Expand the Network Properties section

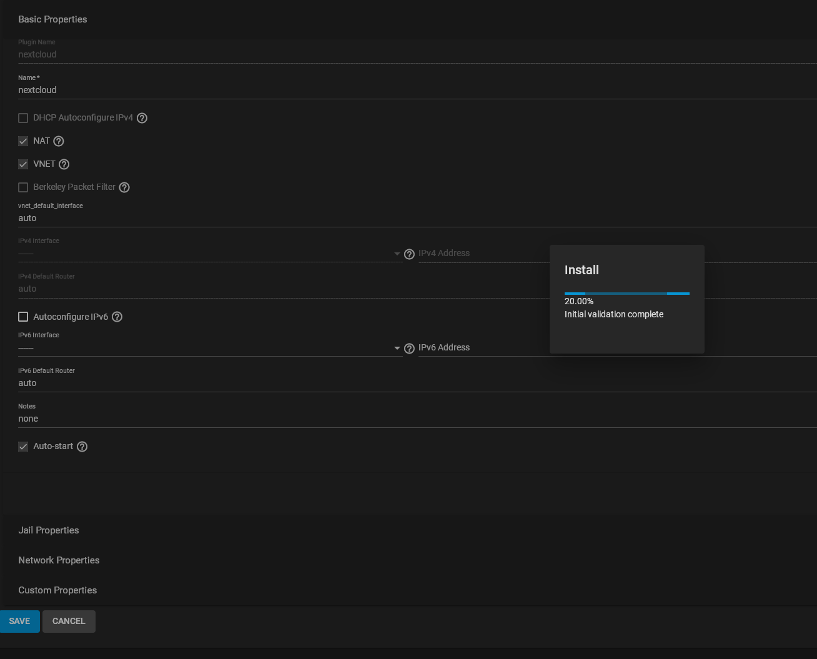click(x=59, y=560)
